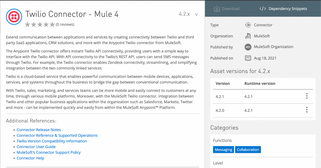321x168 pixels.
Task: Click the fifth rating star
Action: 52,24
